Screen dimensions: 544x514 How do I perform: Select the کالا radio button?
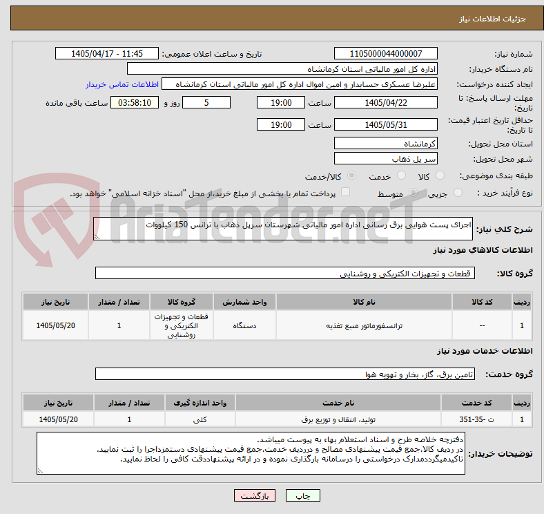pos(440,175)
